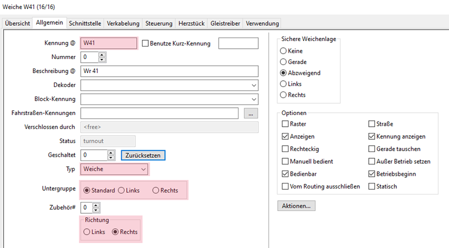This screenshot has height=248, width=449.
Task: Set Sichere Weichenlage to Keine
Action: (x=283, y=51)
